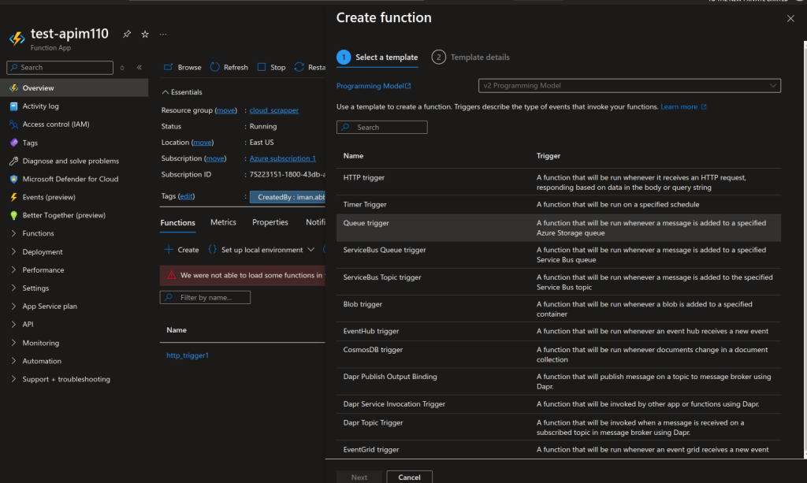This screenshot has height=483, width=807.
Task: Mark the function app as favorite star
Action: (x=145, y=34)
